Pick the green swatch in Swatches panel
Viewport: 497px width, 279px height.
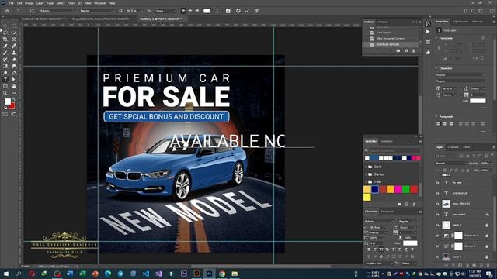(405, 189)
